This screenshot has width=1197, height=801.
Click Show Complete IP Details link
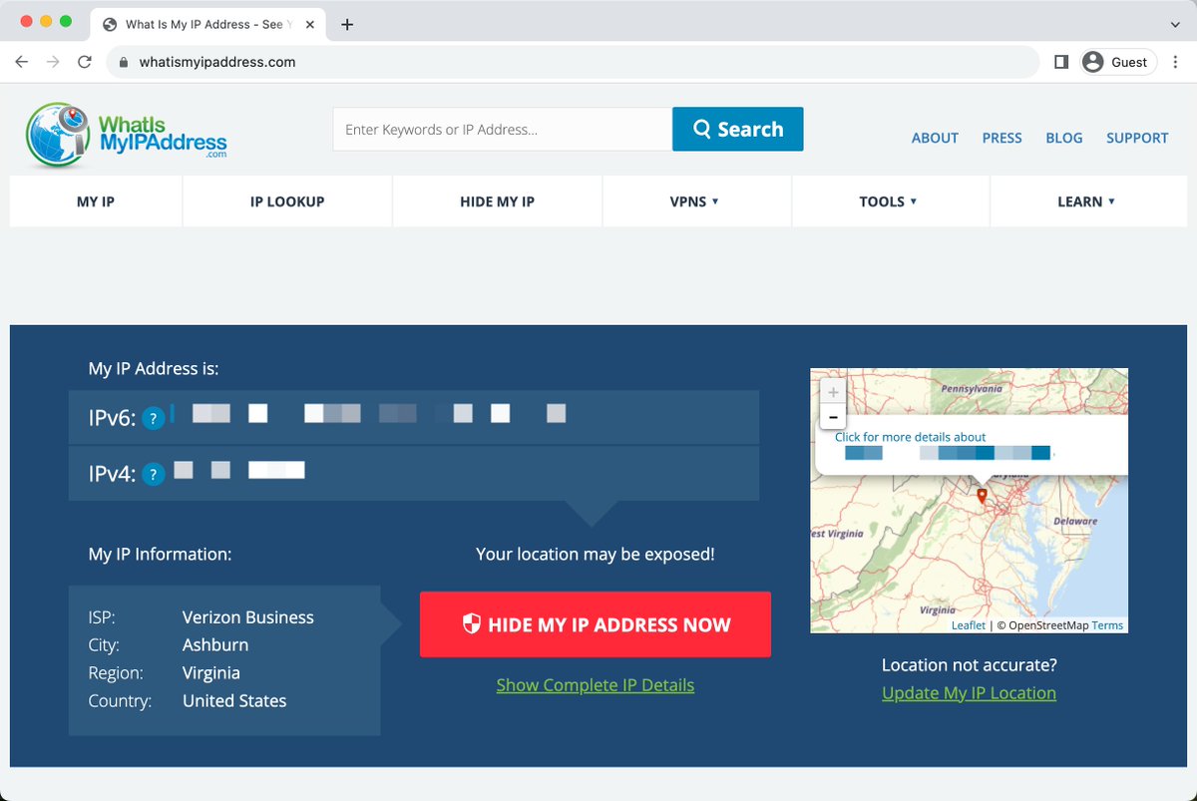coord(596,685)
